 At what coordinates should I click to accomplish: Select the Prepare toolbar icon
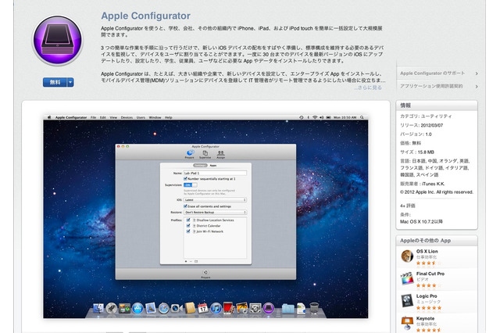tap(189, 154)
